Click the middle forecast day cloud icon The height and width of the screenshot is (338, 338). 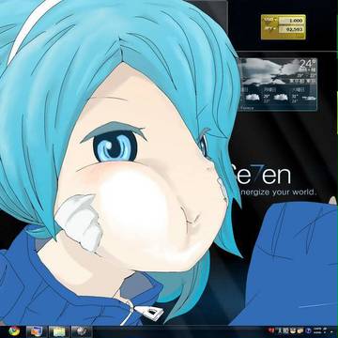click(281, 97)
